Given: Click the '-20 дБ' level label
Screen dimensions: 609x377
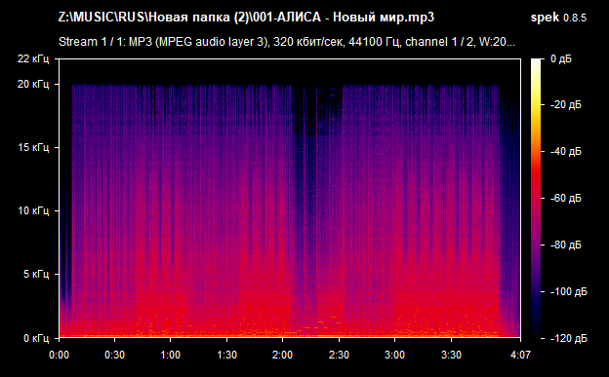Looking at the screenshot, I should pyautogui.click(x=566, y=105).
